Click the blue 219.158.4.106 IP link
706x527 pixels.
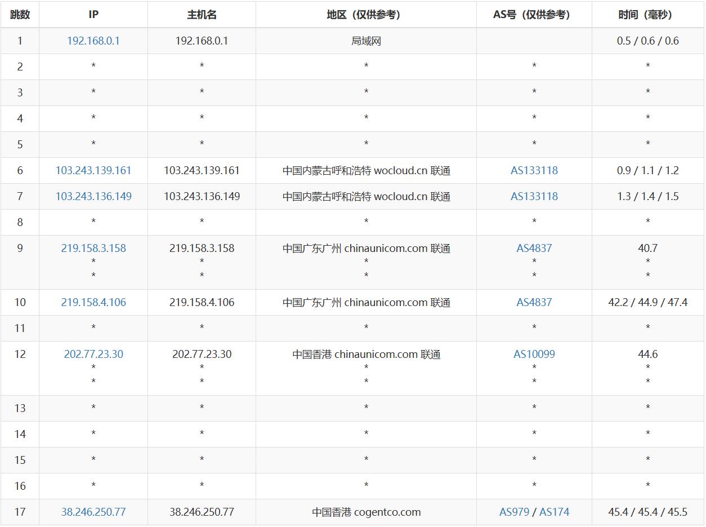pos(93,303)
